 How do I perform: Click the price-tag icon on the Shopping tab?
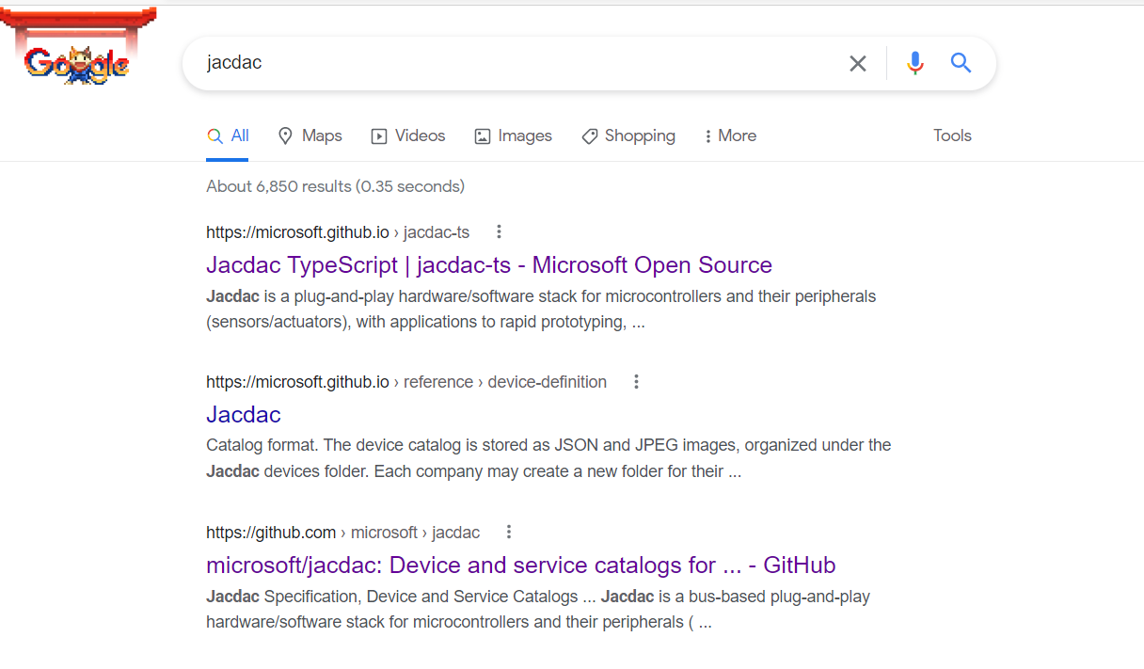pos(590,135)
